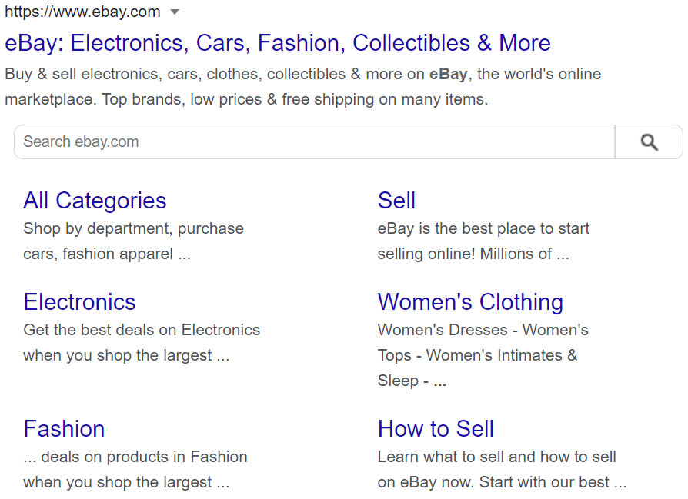This screenshot has height=499, width=688.
Task: Click bold ellipsis after 'Sleep -'
Action: tap(439, 384)
